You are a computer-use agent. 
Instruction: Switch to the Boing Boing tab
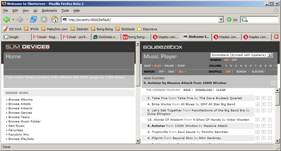pos(136,37)
